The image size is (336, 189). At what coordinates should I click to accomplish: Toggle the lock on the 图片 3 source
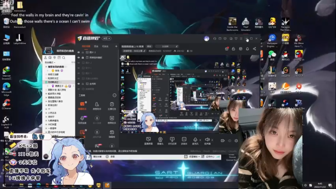pos(83,52)
